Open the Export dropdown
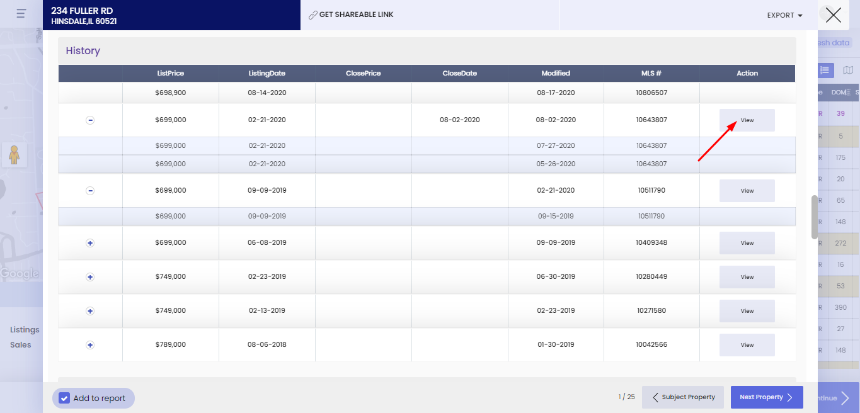860x413 pixels. pos(785,15)
